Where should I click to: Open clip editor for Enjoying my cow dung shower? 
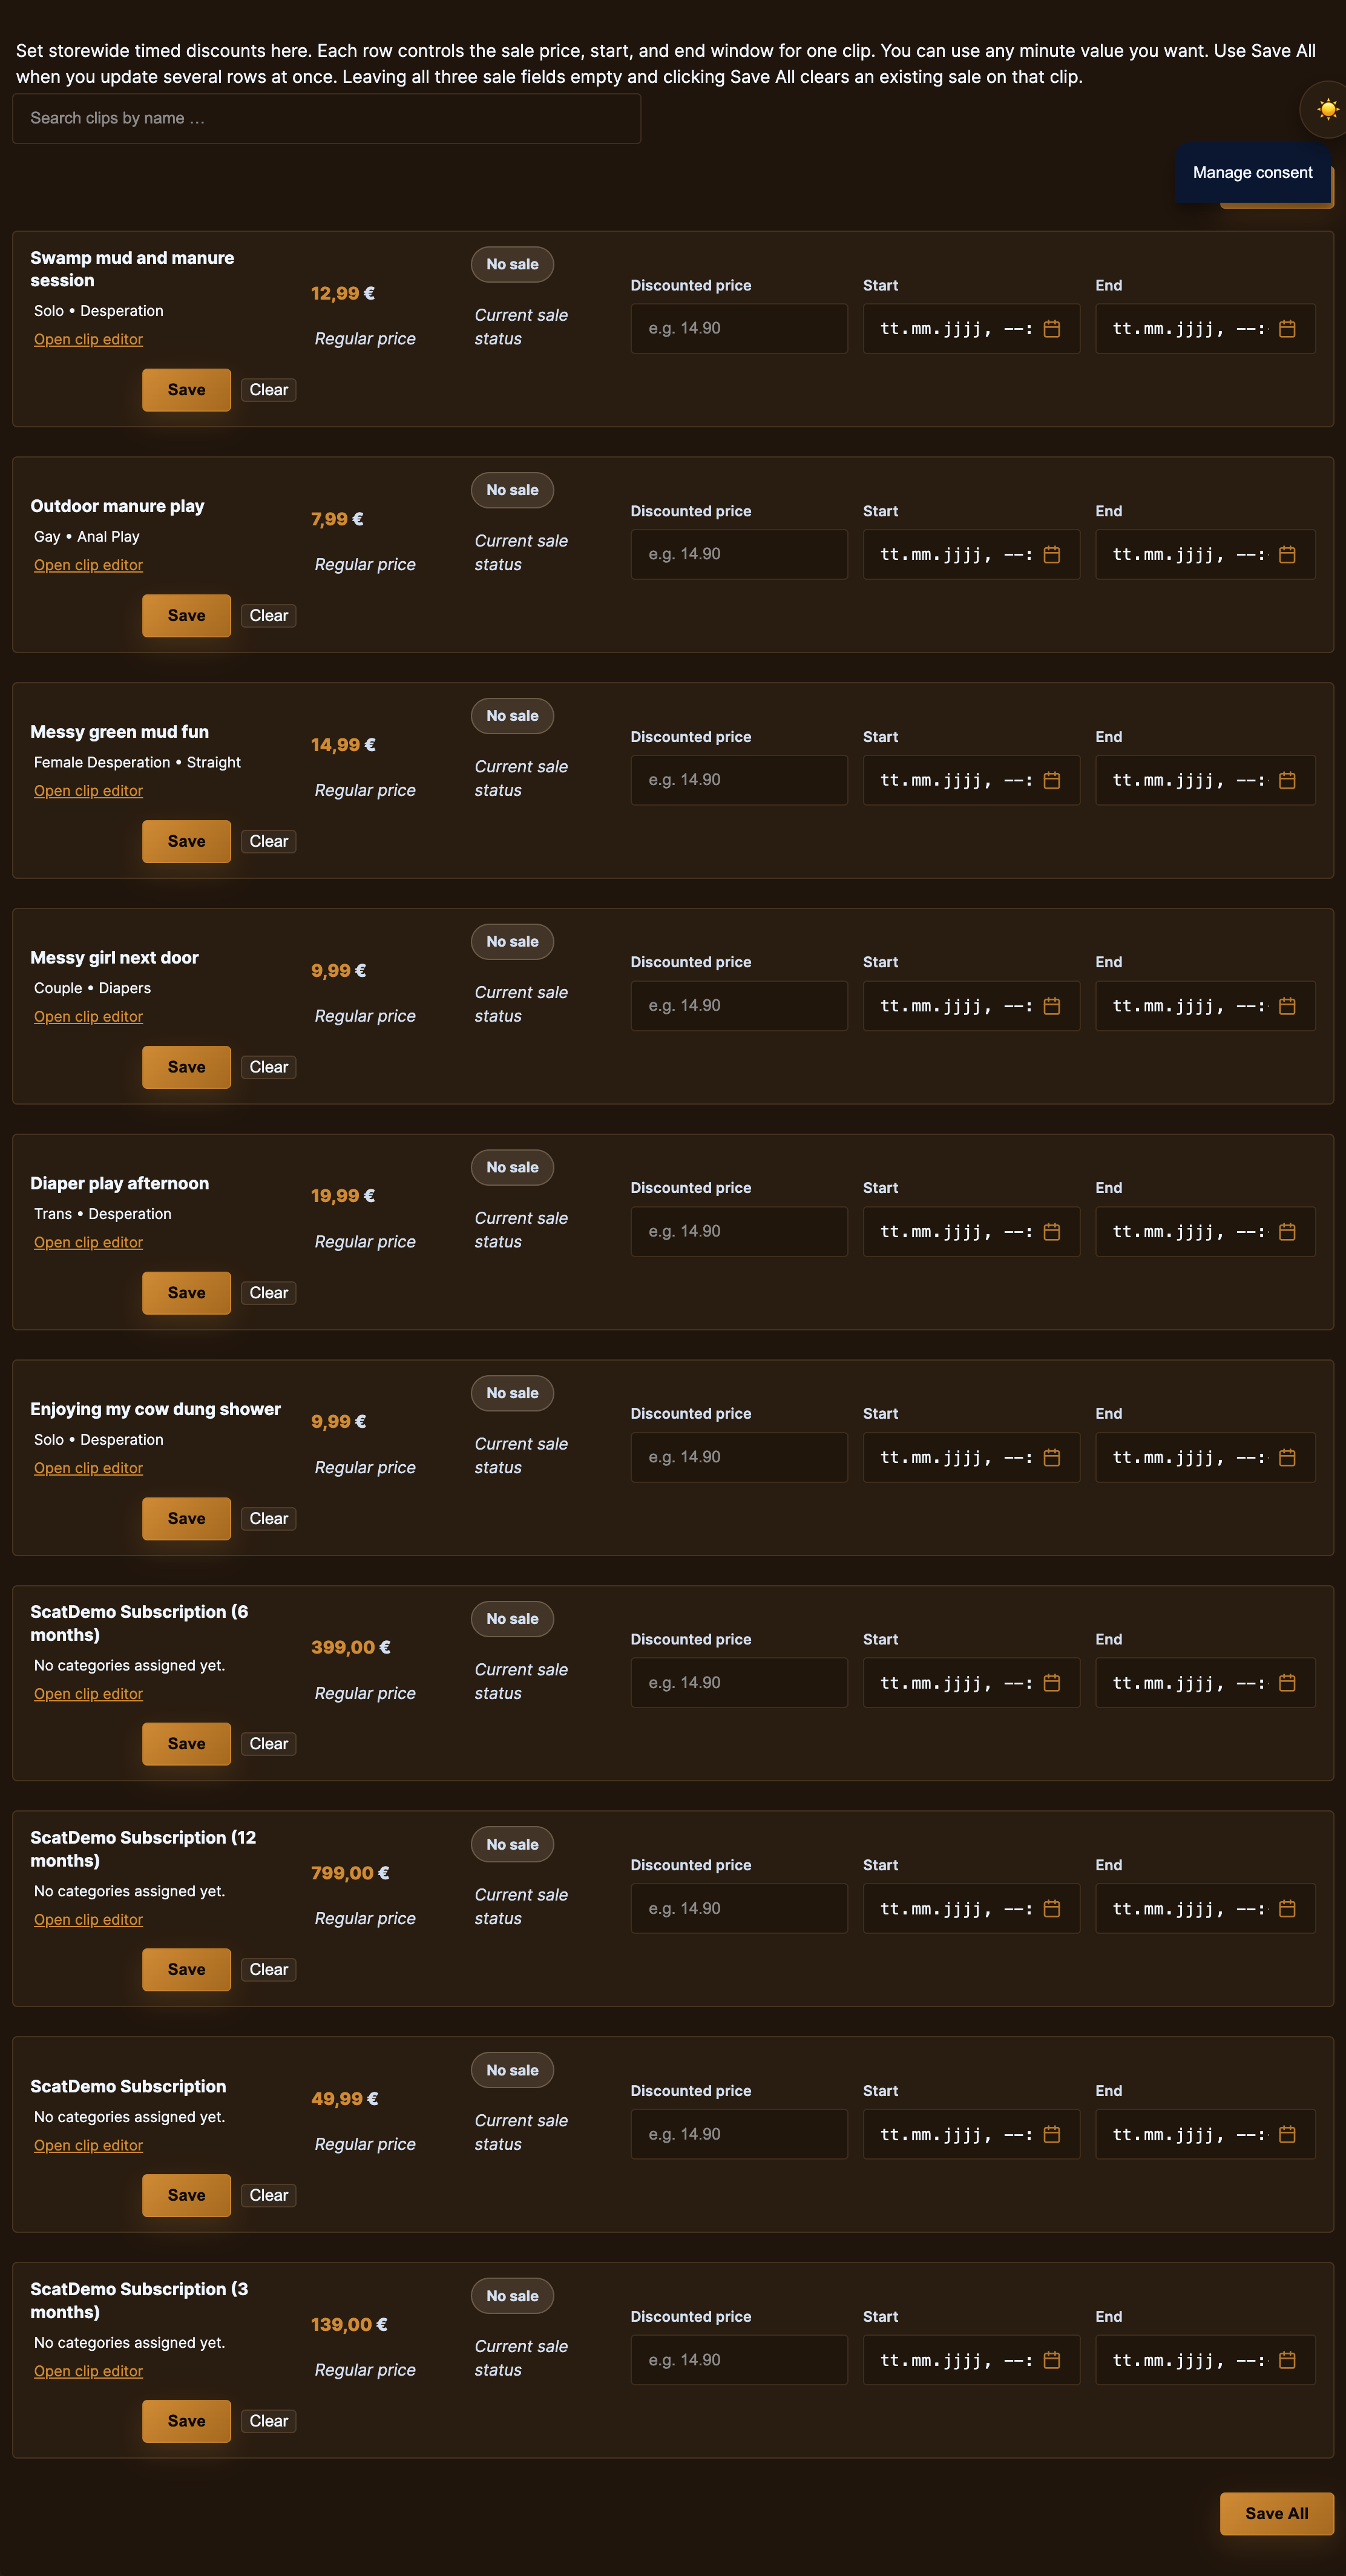(88, 1468)
